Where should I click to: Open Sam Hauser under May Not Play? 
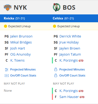pyautogui.click(x=69, y=97)
